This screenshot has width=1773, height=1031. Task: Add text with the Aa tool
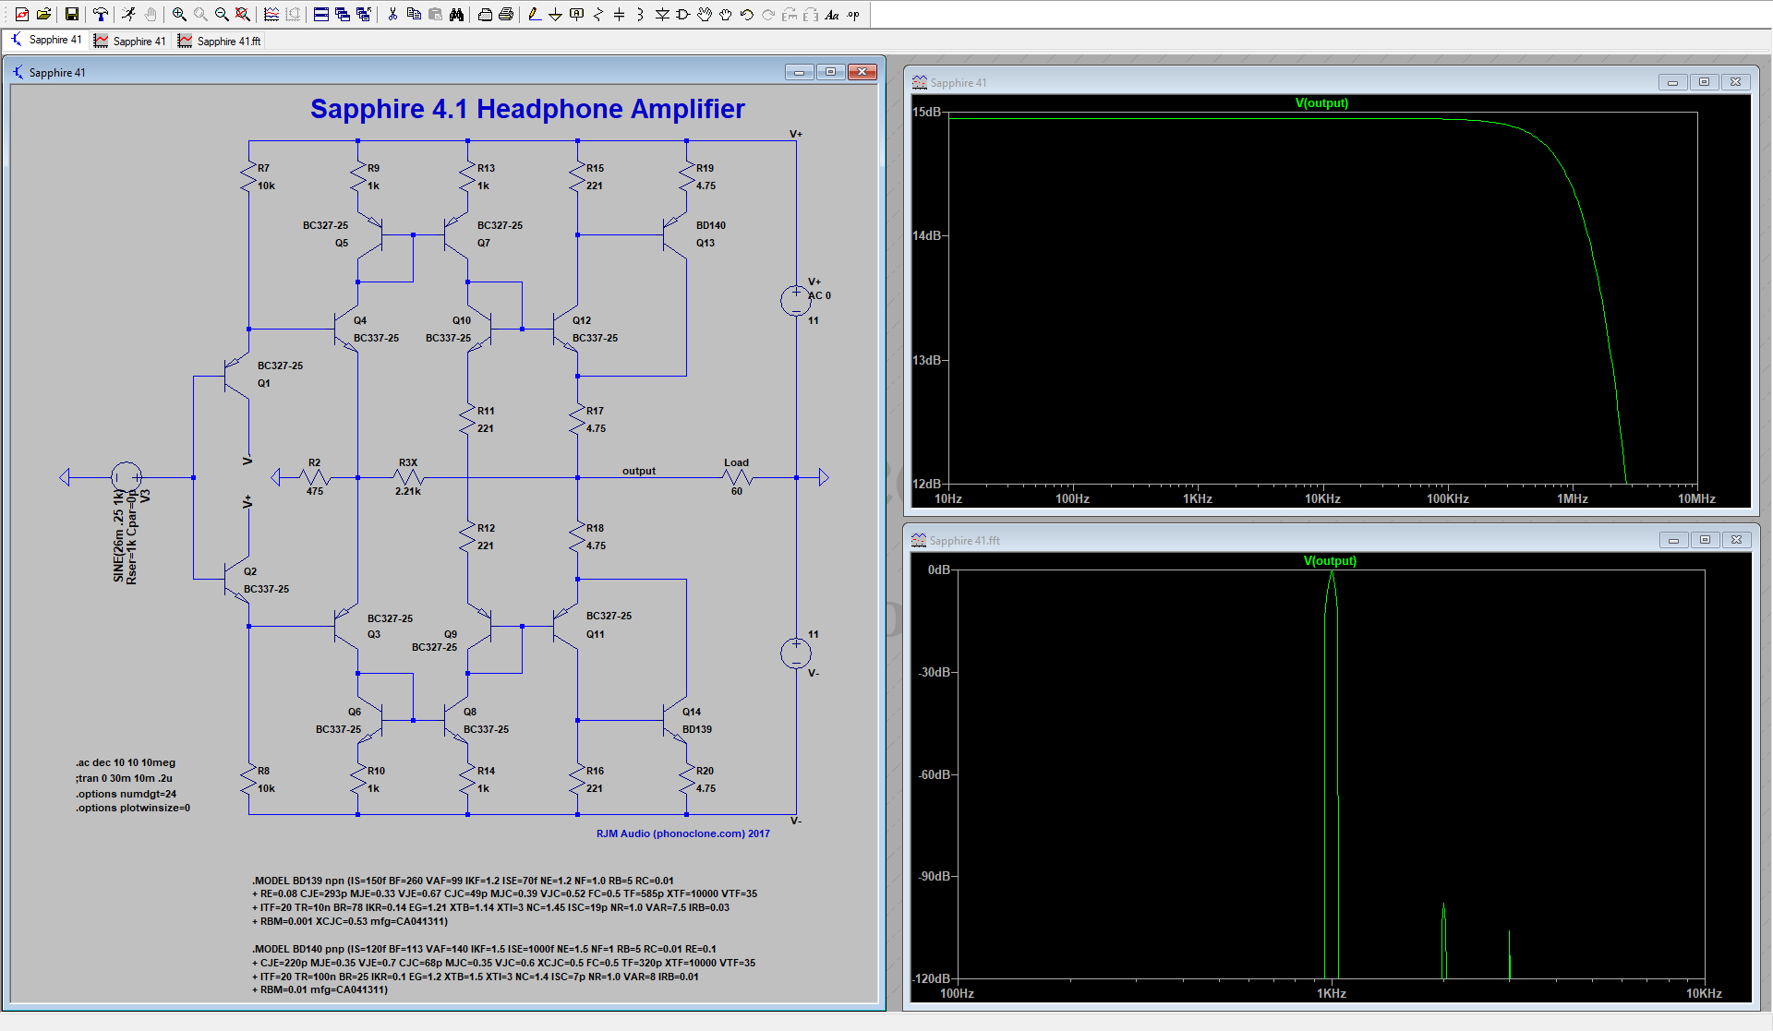(832, 14)
